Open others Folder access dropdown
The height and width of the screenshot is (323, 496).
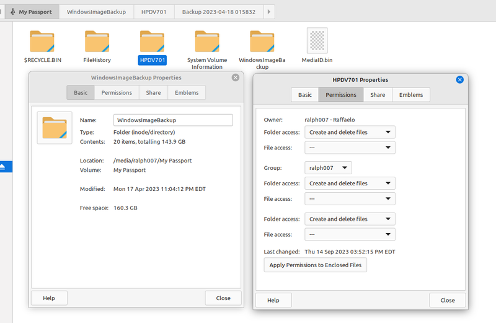[x=350, y=219]
